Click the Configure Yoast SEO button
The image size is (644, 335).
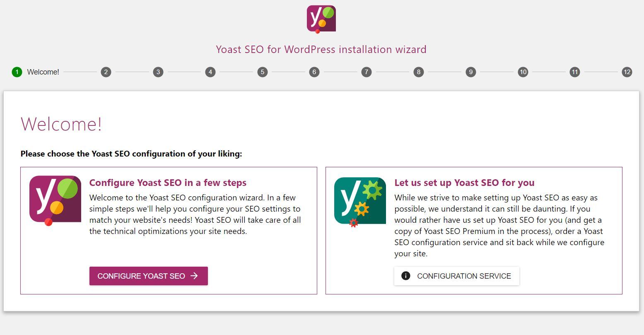point(149,276)
